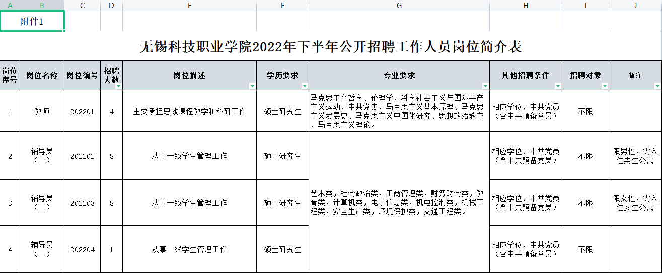Click the 岗位名称 header cell
This screenshot has height=273, width=662.
42,76
